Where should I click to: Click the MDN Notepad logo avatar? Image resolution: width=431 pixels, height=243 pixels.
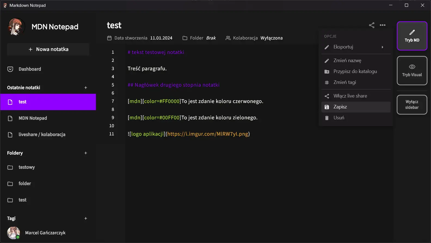pyautogui.click(x=16, y=27)
